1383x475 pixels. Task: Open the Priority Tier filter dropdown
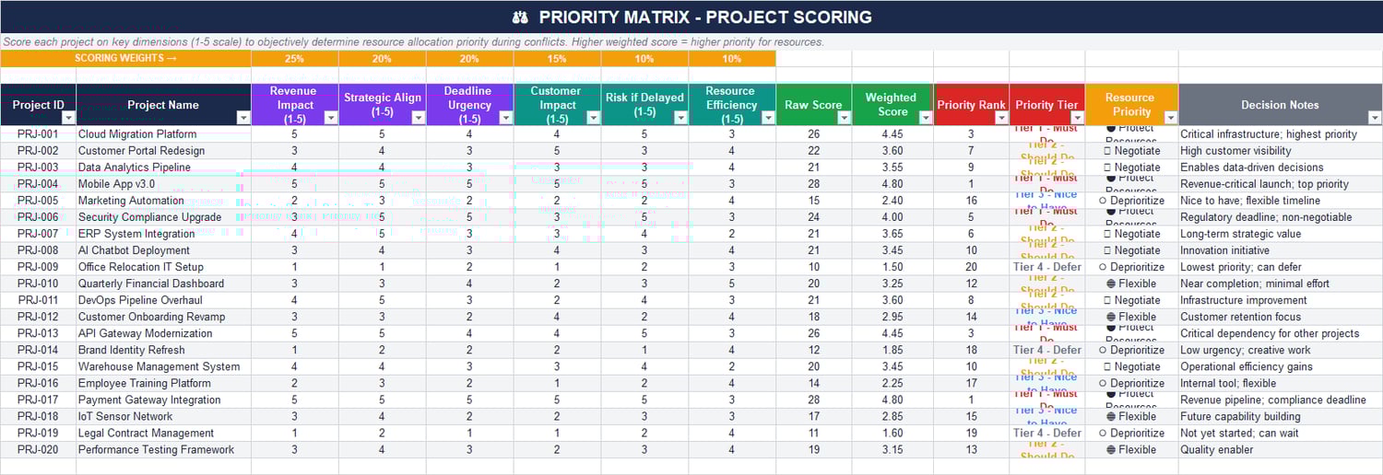(x=1077, y=118)
